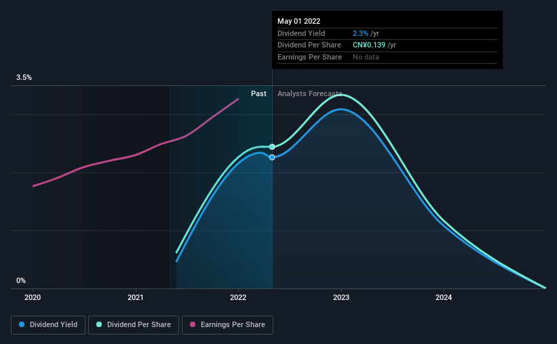Screen dimensions: 557x344
Task: Click the 2.3% dividend yield tooltip value
Action: (360, 33)
